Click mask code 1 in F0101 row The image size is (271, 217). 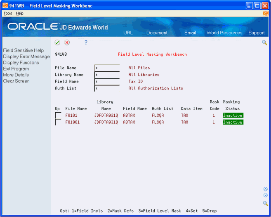pos(214,116)
